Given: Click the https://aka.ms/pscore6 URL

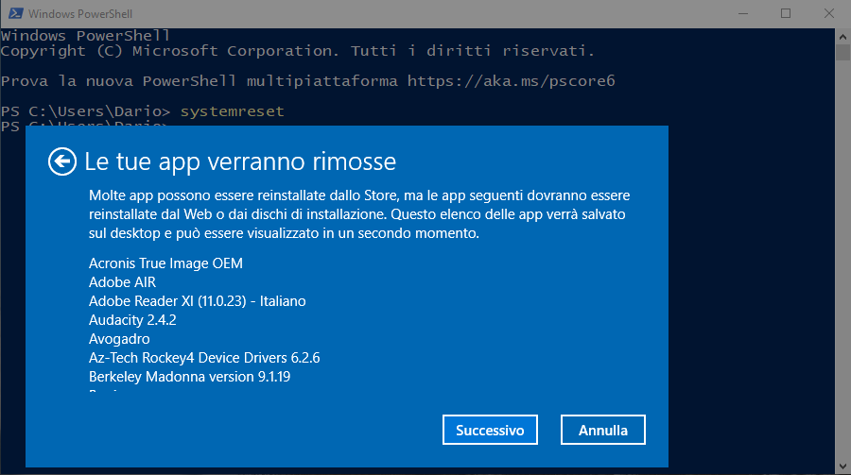Looking at the screenshot, I should (x=512, y=81).
